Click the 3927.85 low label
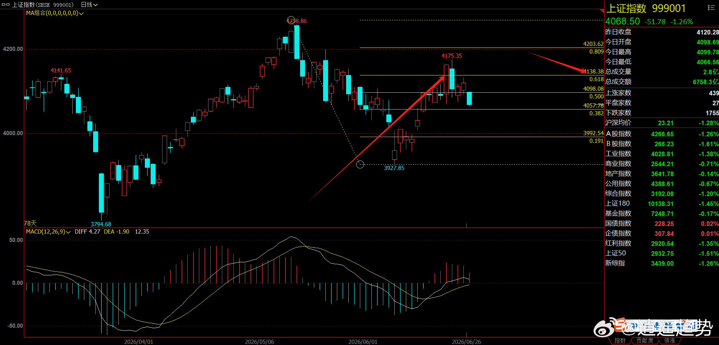719x345 pixels. pyautogui.click(x=394, y=168)
